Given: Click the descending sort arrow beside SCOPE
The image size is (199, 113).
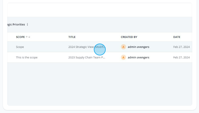Looking at the screenshot, I should coord(29,37).
